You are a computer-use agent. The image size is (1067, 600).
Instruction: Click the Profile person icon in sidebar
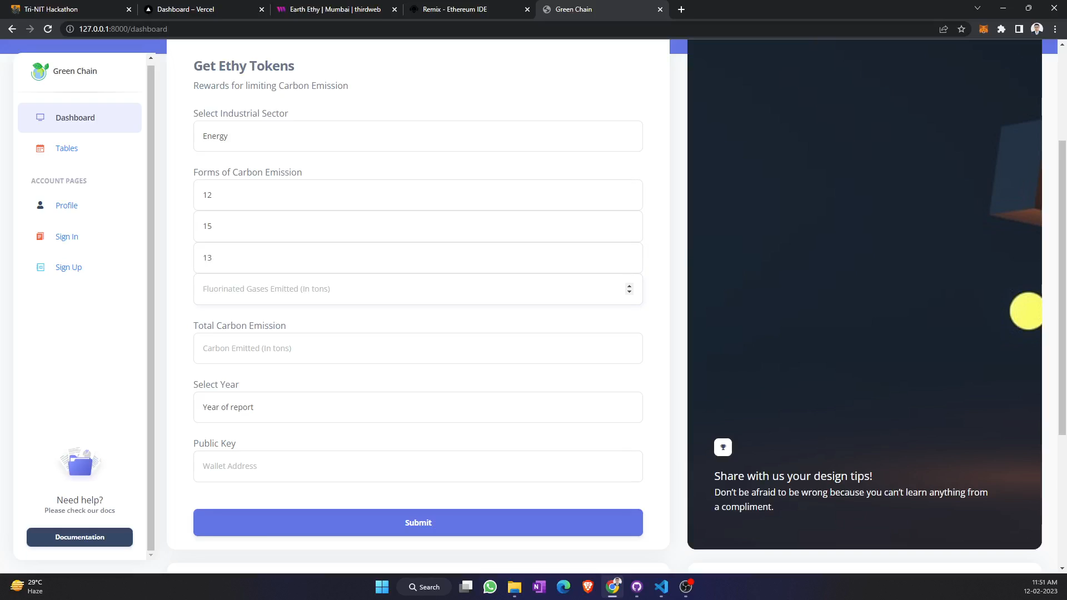coord(40,205)
